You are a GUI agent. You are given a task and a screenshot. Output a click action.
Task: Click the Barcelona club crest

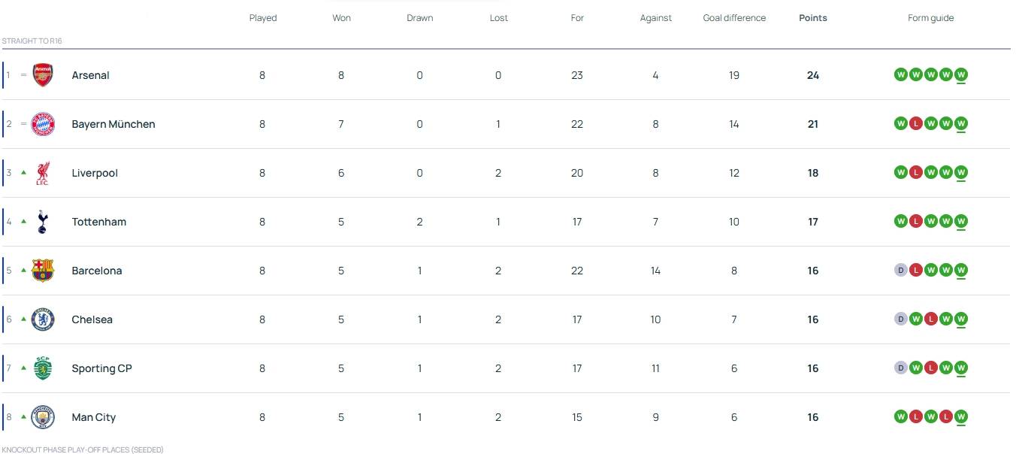(x=43, y=271)
